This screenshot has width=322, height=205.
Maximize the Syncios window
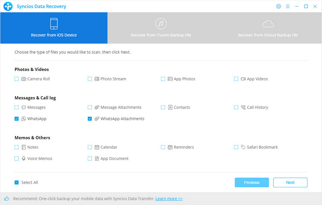click(306, 6)
